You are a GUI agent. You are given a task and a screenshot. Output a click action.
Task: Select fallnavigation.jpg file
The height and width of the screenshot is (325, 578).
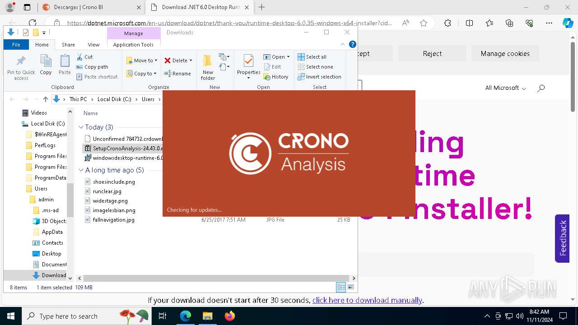tap(114, 220)
